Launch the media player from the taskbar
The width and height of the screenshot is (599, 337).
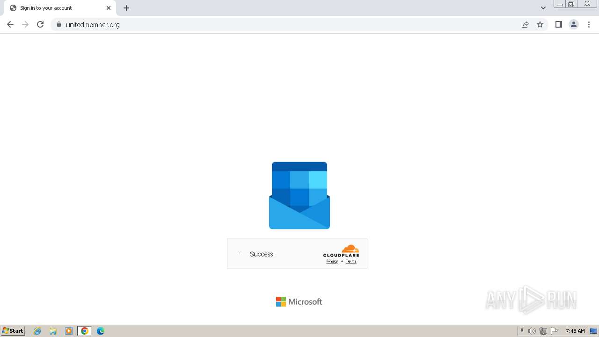[69, 331]
